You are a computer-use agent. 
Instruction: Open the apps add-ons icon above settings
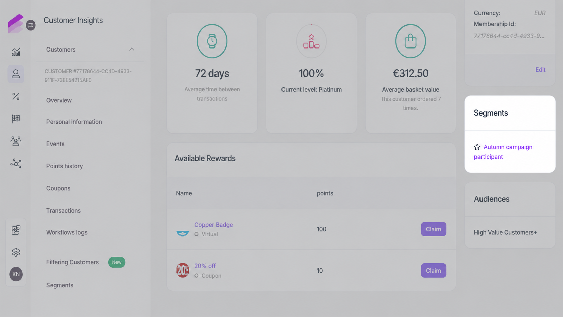tap(16, 230)
